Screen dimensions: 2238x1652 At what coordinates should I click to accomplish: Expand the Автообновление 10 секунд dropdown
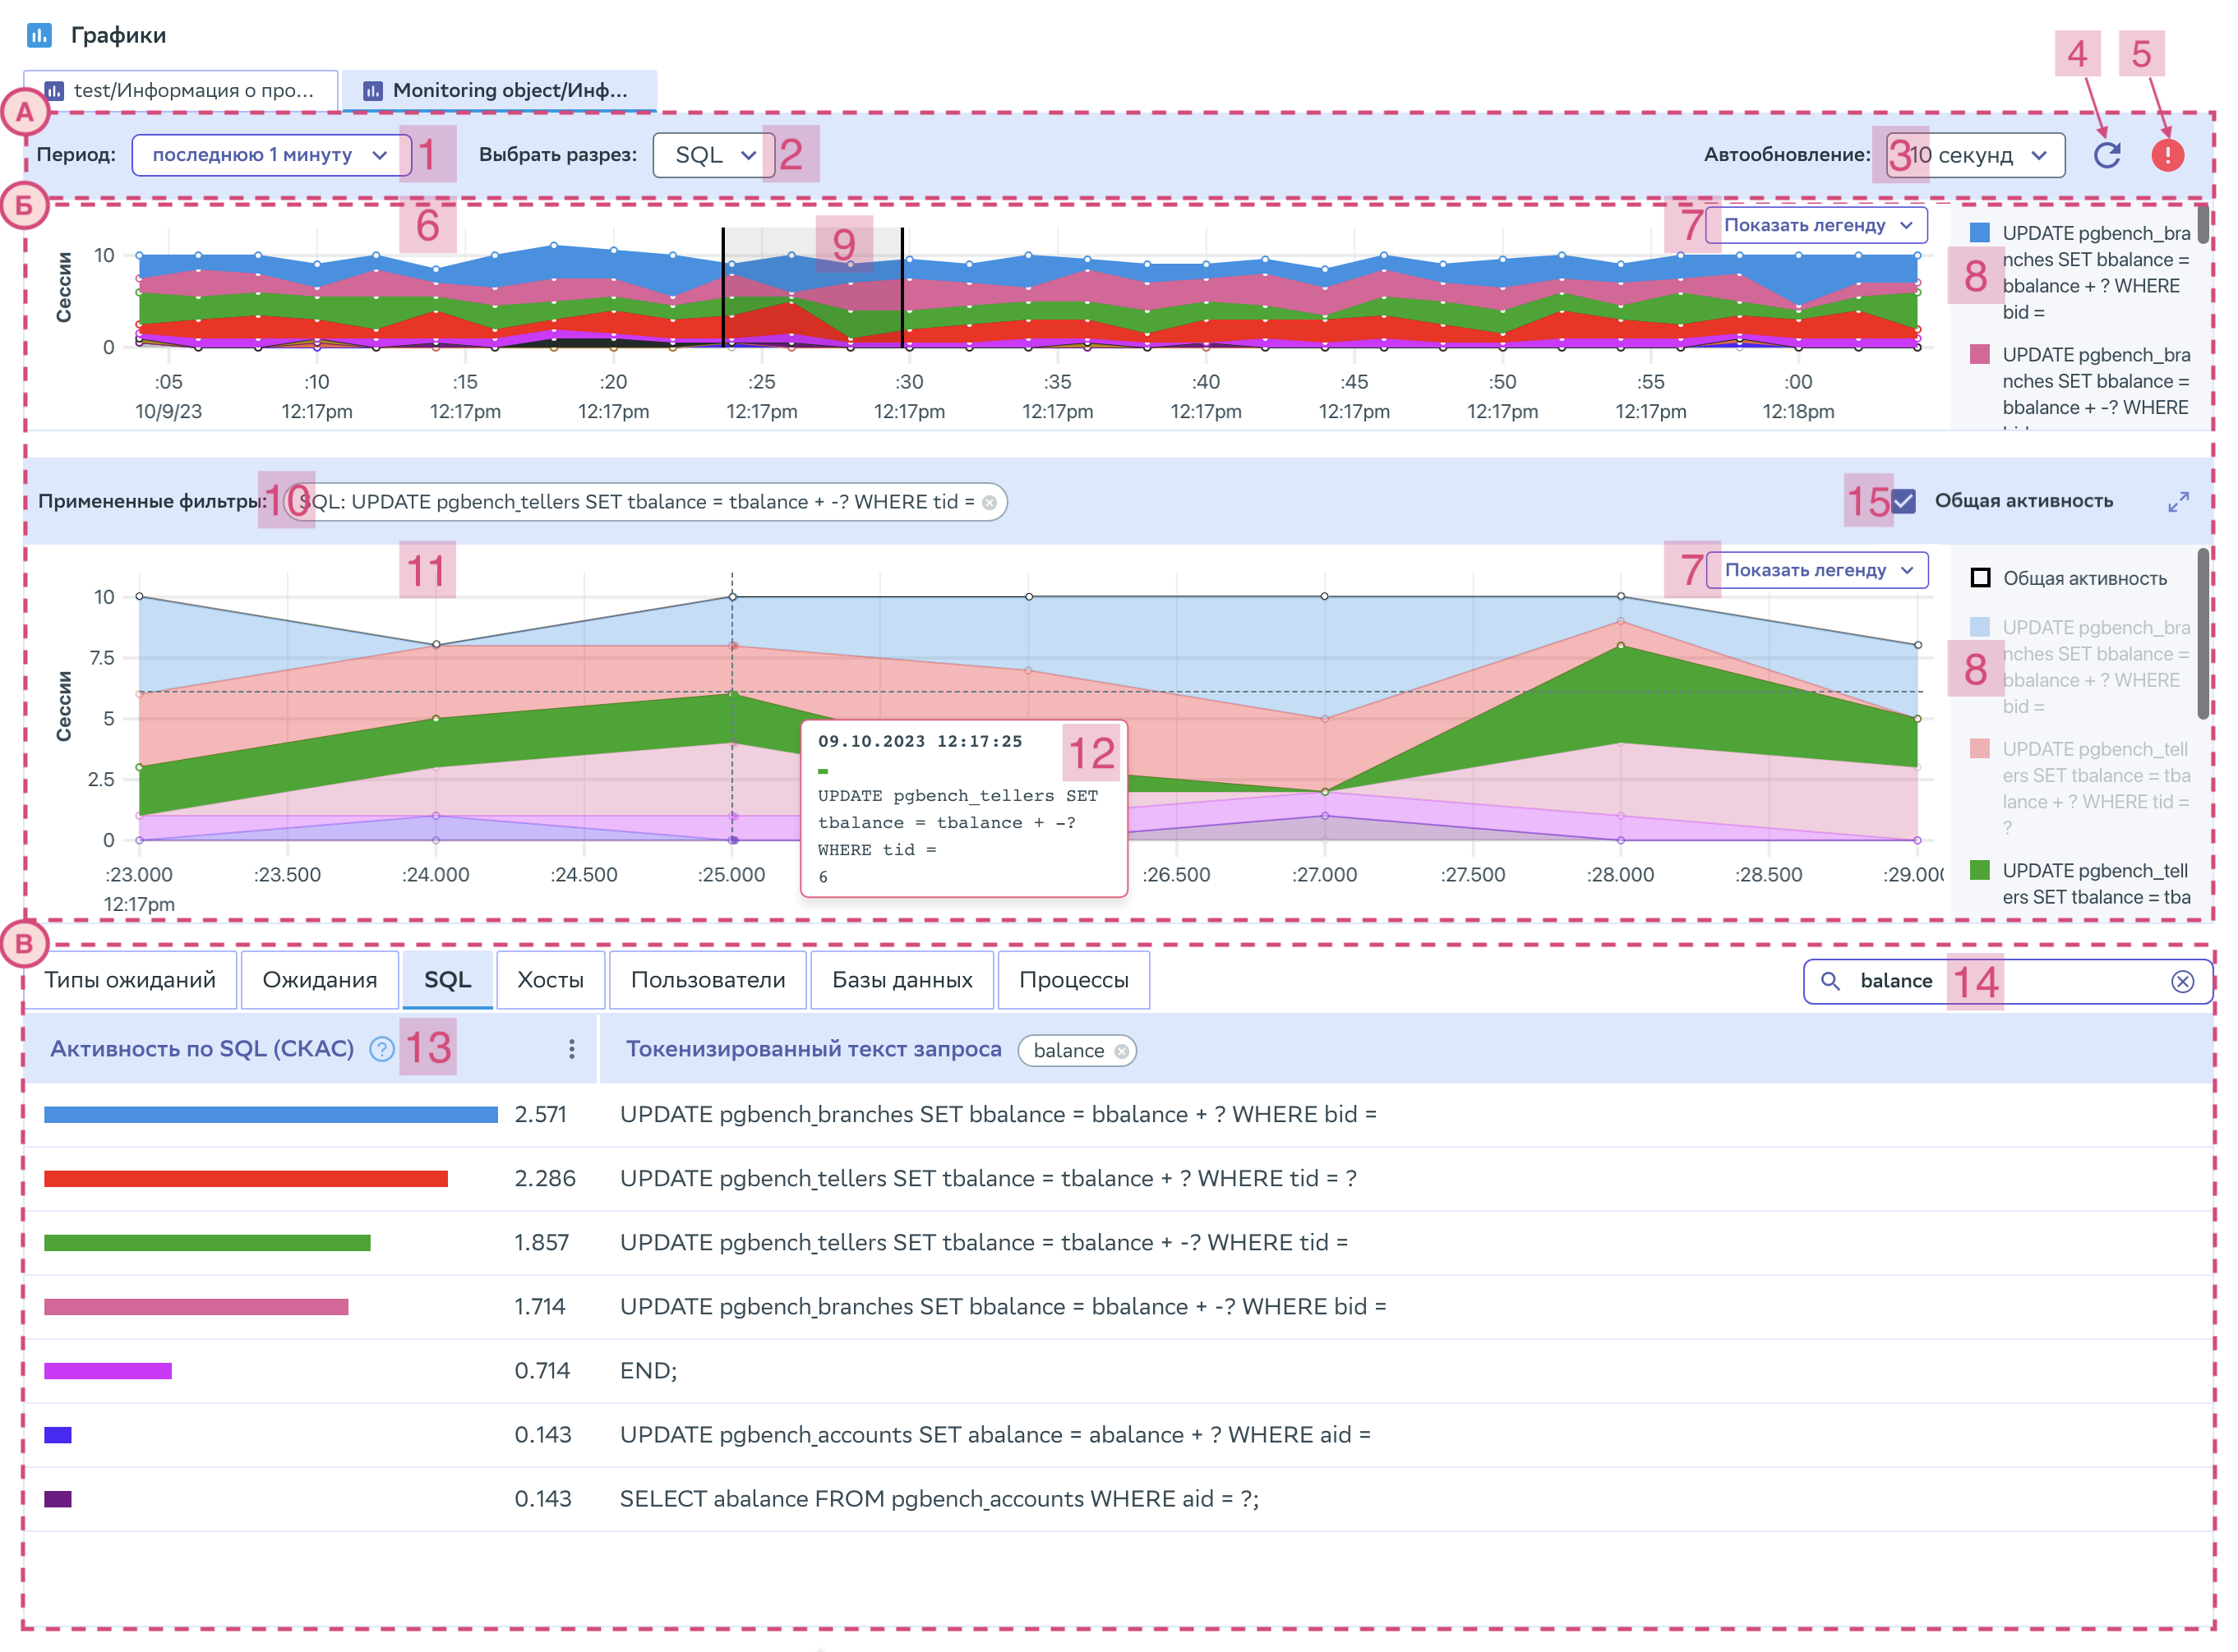point(1976,155)
